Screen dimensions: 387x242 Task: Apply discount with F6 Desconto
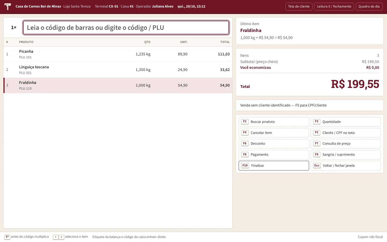tap(274, 144)
